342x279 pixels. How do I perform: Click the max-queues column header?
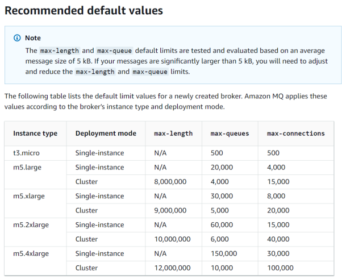tap(230, 134)
